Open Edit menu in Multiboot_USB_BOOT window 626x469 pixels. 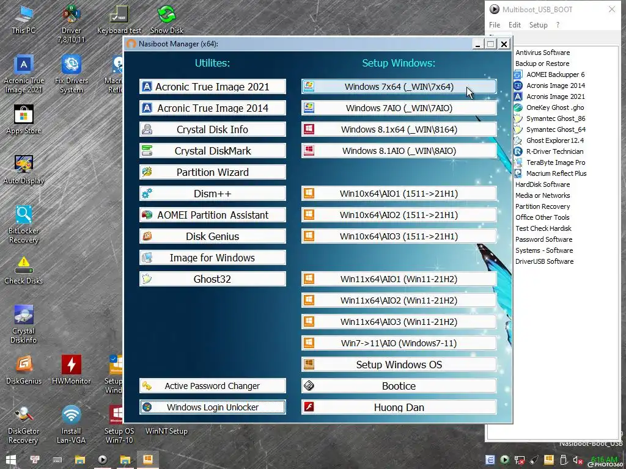(514, 24)
